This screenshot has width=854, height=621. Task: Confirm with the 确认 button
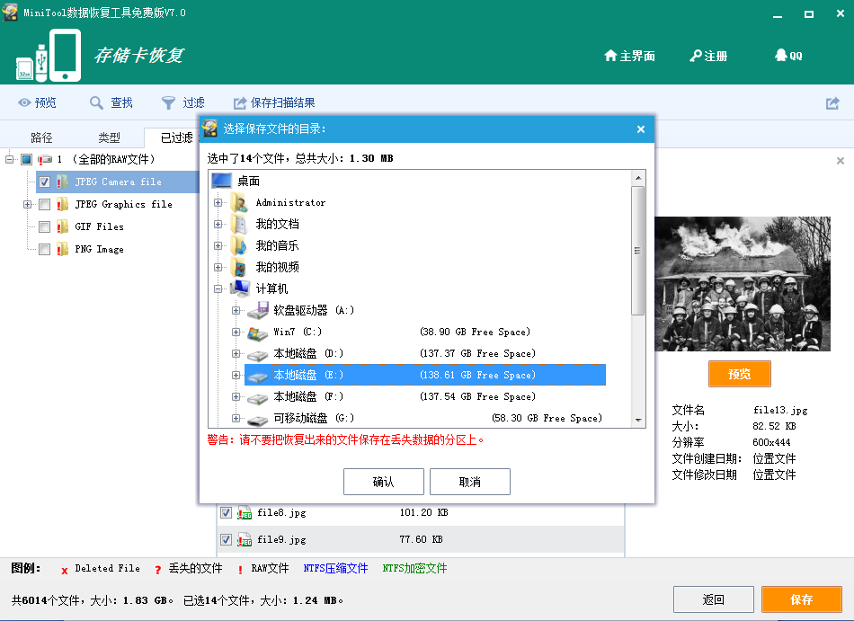coord(384,482)
